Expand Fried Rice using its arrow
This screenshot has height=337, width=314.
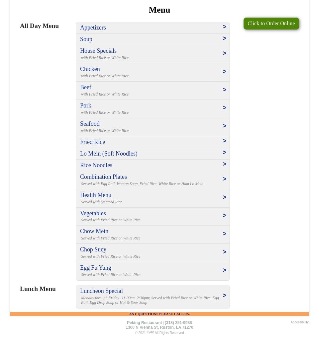224,141
